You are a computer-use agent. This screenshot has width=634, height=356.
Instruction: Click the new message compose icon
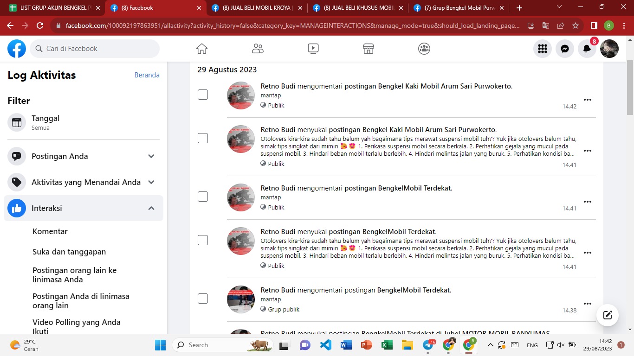coord(608,316)
